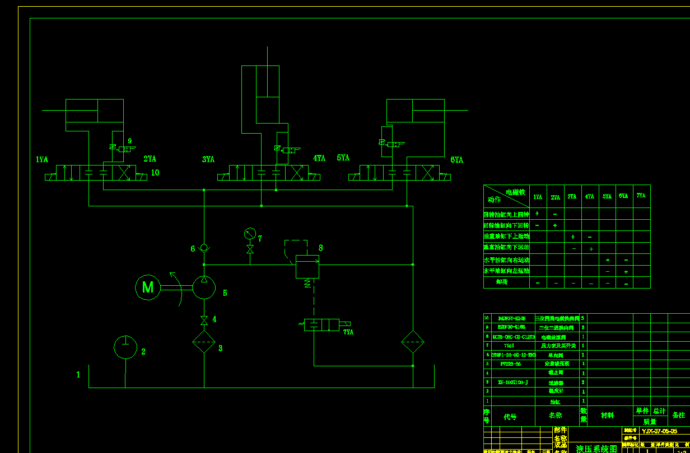The width and height of the screenshot is (690, 453).
Task: Select the pressure gauge symbol numbered 7
Action: point(250,233)
